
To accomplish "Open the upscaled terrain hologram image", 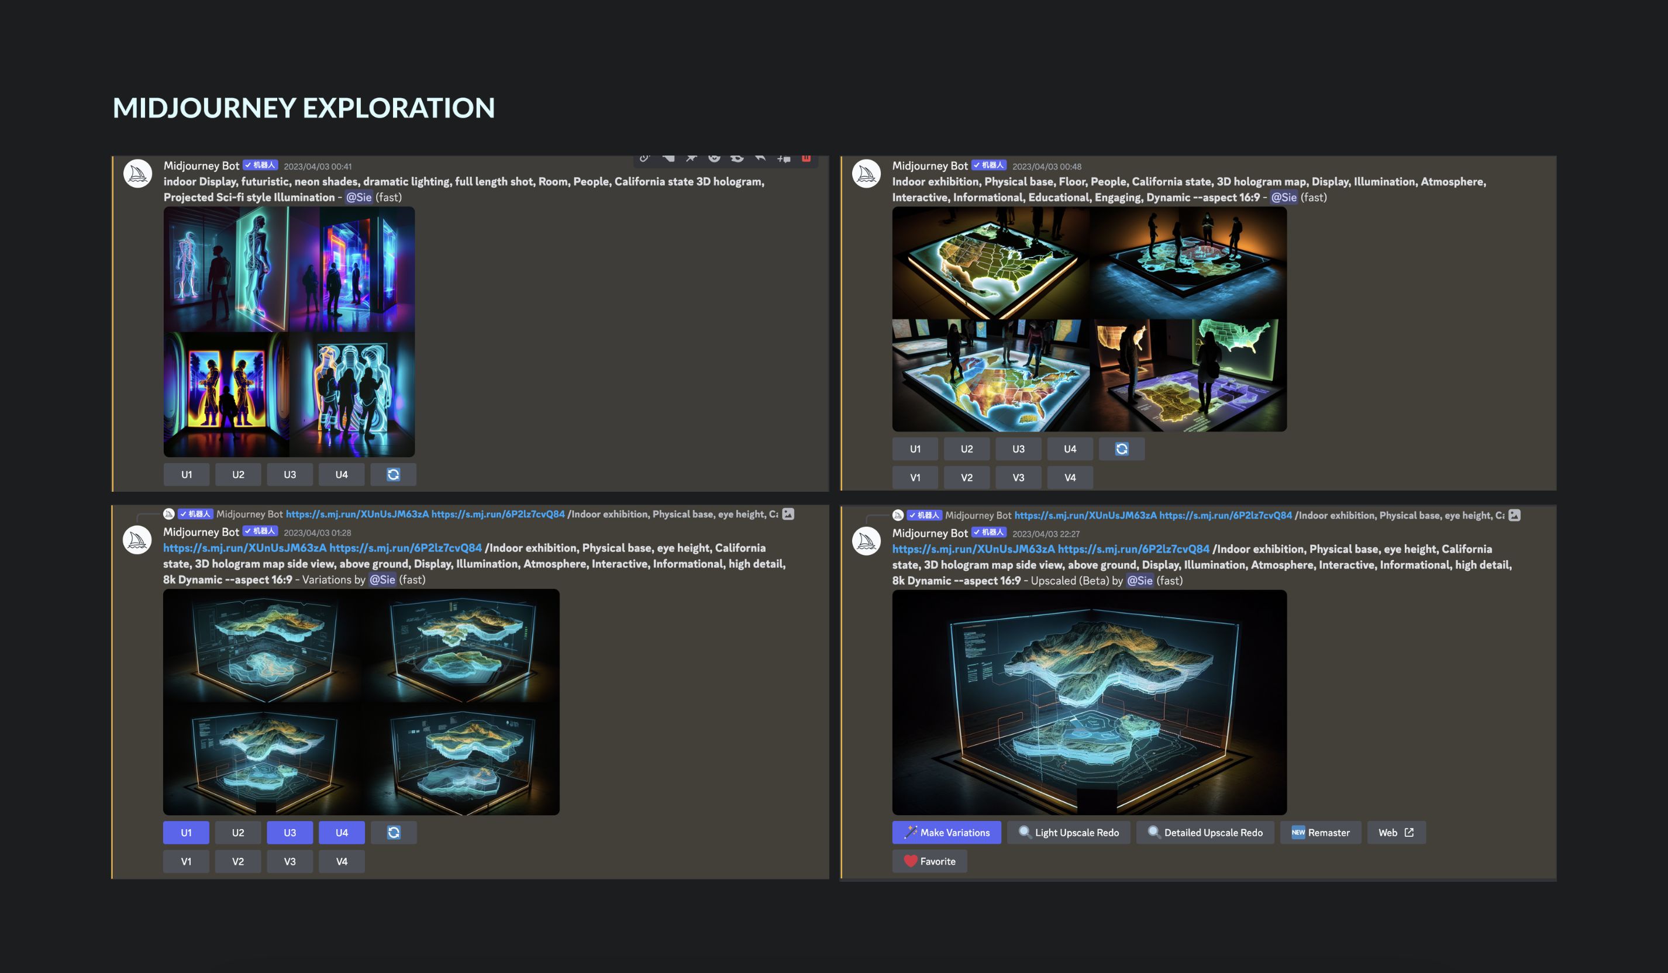I will [x=1089, y=702].
